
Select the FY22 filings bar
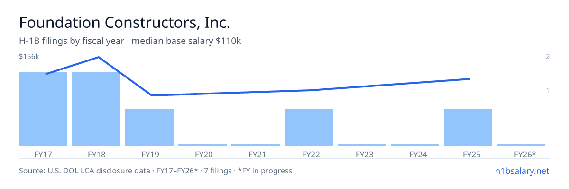click(x=309, y=128)
